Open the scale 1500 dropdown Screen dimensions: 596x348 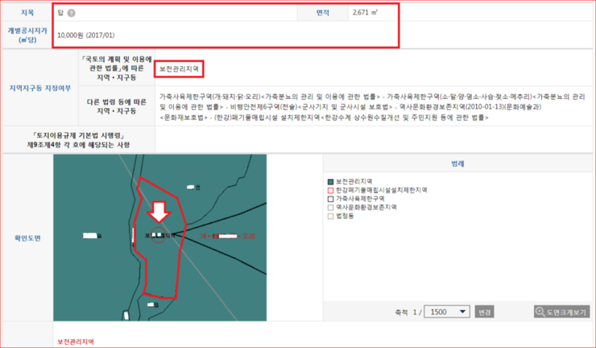tap(447, 312)
